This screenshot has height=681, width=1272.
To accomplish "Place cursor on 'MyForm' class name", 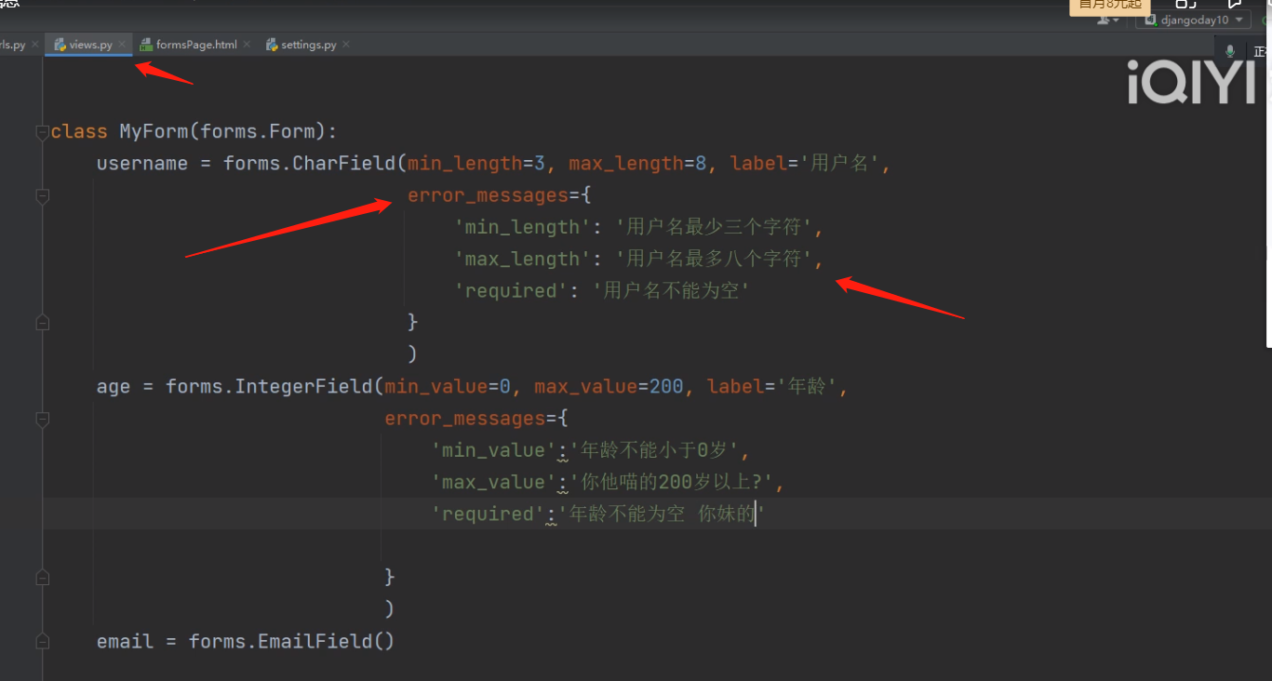I will (154, 132).
